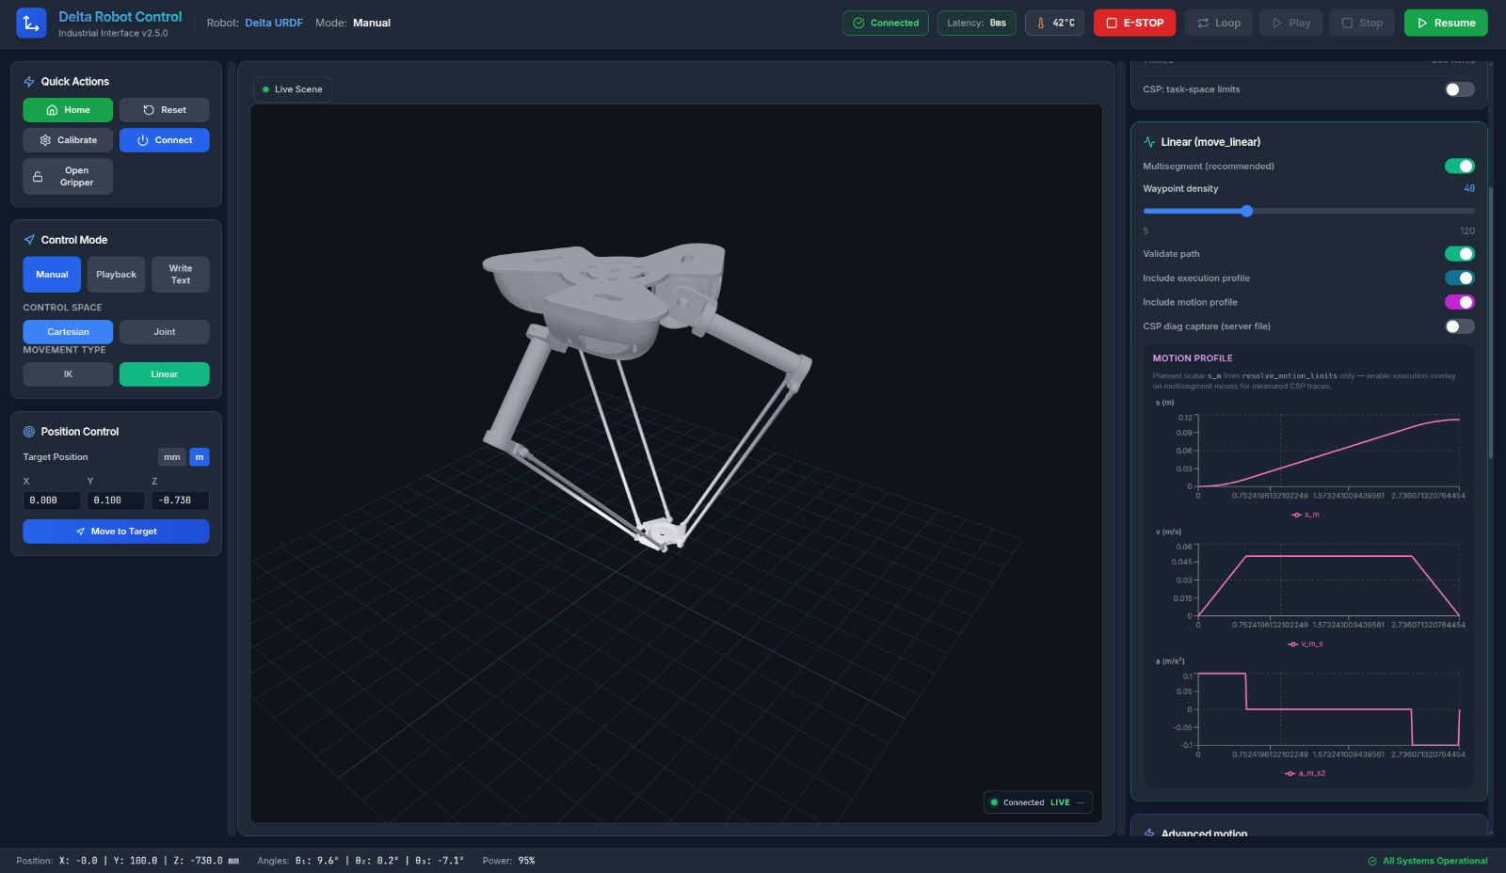The width and height of the screenshot is (1506, 873).
Task: Move robot to Home position
Action: click(x=68, y=110)
